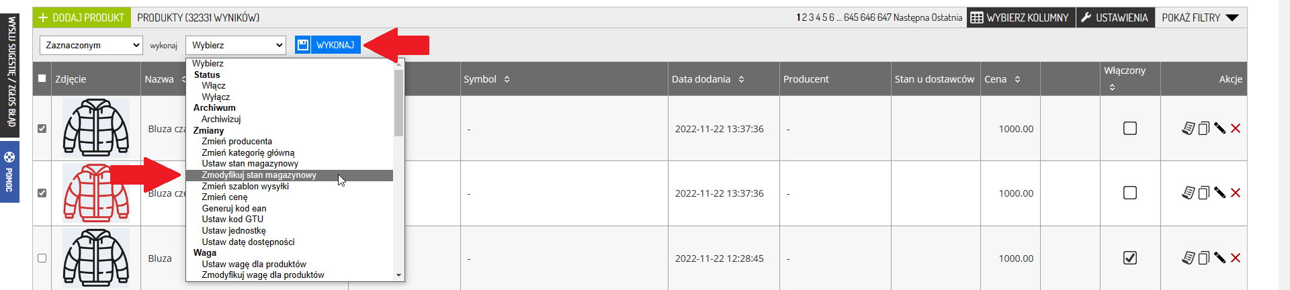Screen dimensions: 1290x290
Task: Sort by Symbol column arrows
Action: (507, 79)
